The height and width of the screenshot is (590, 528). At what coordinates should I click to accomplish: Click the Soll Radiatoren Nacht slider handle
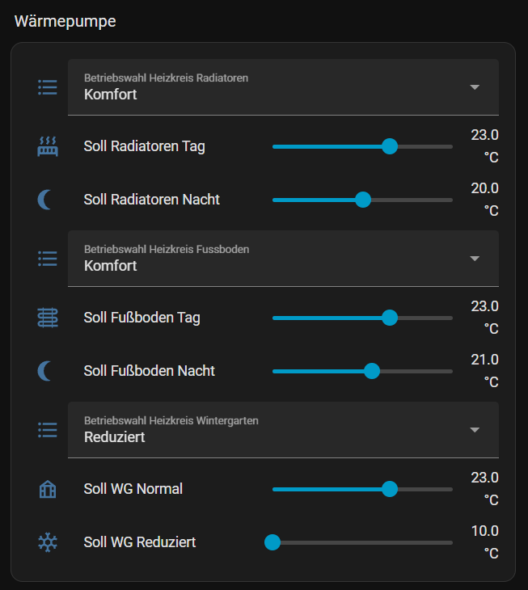coord(363,200)
